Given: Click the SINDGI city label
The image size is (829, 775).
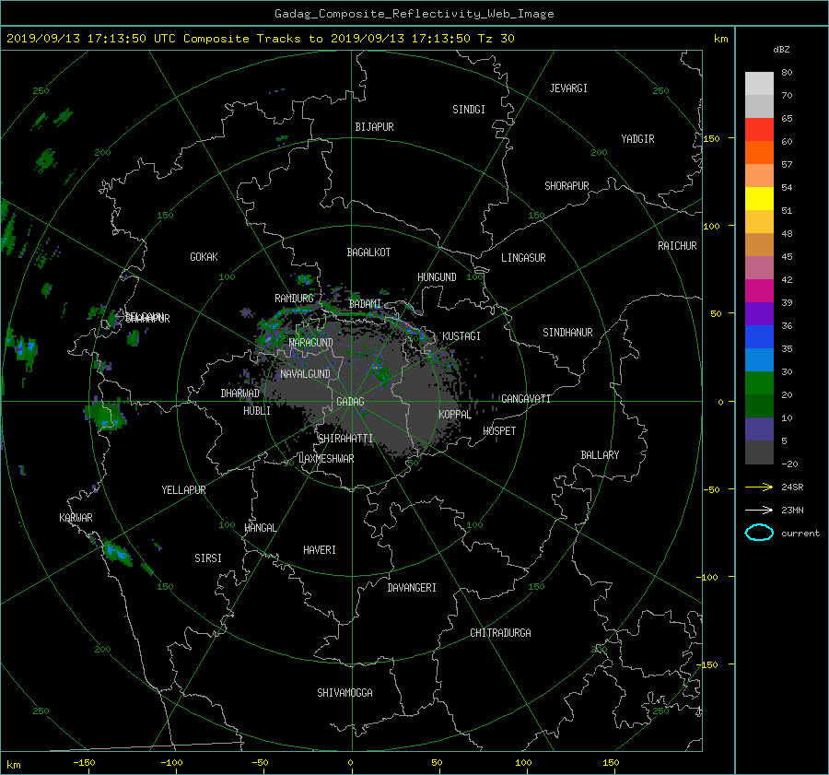Looking at the screenshot, I should point(469,109).
